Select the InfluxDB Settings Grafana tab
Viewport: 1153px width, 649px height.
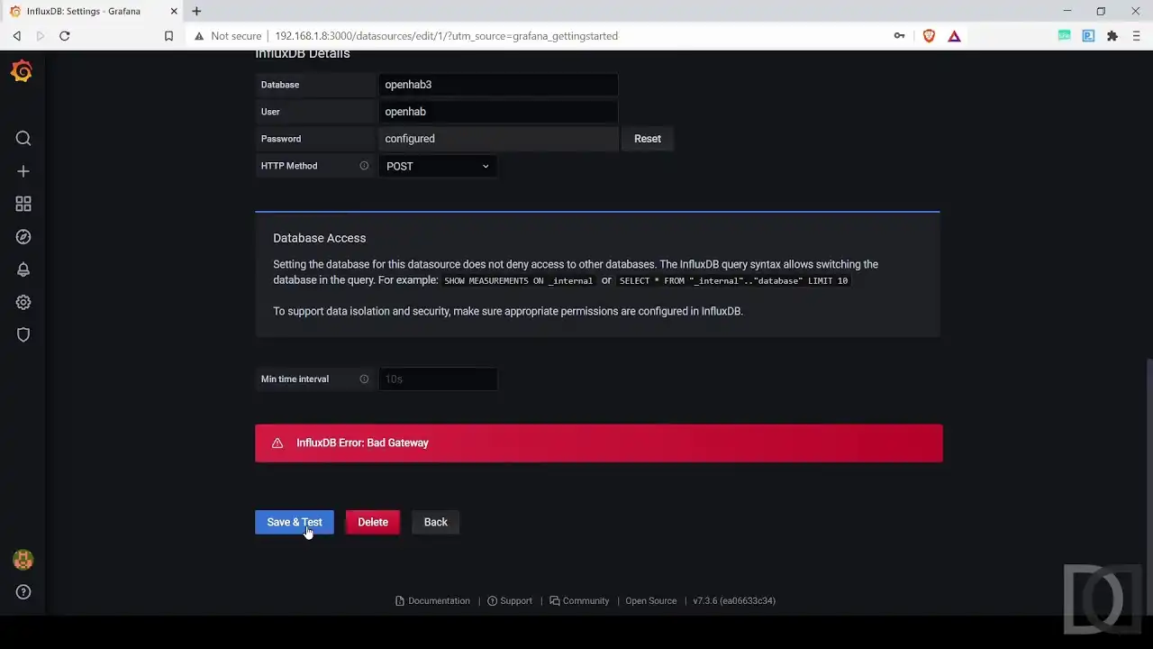pyautogui.click(x=94, y=11)
